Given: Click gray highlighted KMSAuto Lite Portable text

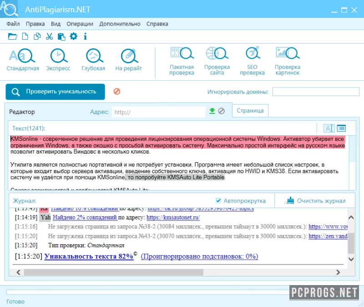Looking at the screenshot, I should (x=175, y=177).
